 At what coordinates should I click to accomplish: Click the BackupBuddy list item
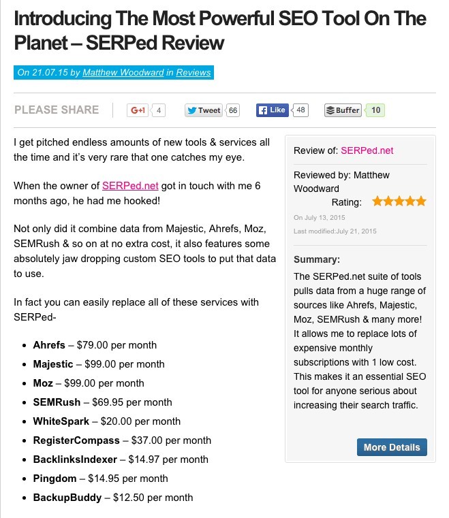click(113, 498)
